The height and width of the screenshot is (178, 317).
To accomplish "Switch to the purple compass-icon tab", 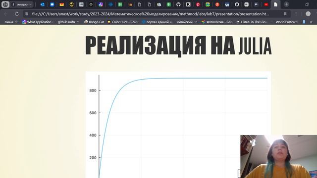I will 101,4.
